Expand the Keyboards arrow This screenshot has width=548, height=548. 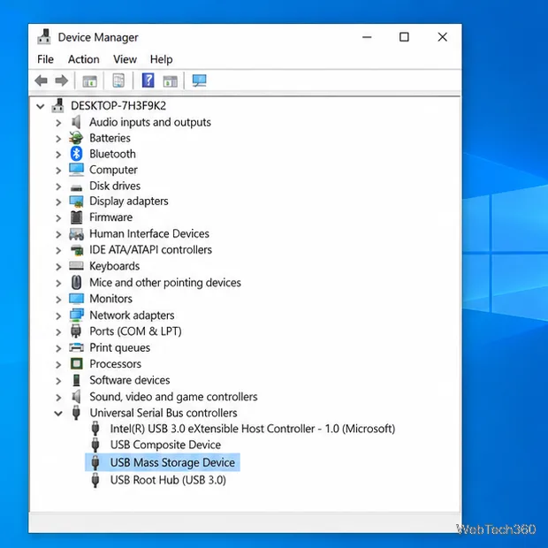(58, 267)
